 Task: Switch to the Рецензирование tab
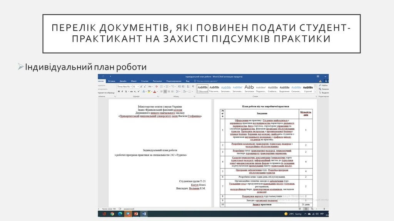point(174,81)
